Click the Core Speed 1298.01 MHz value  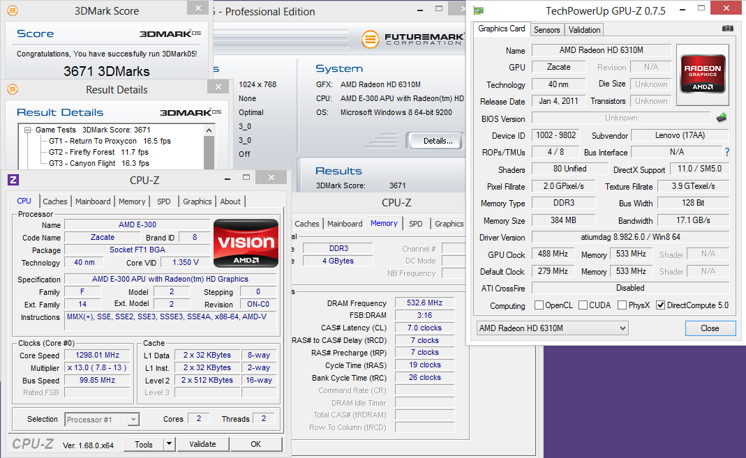[x=97, y=355]
